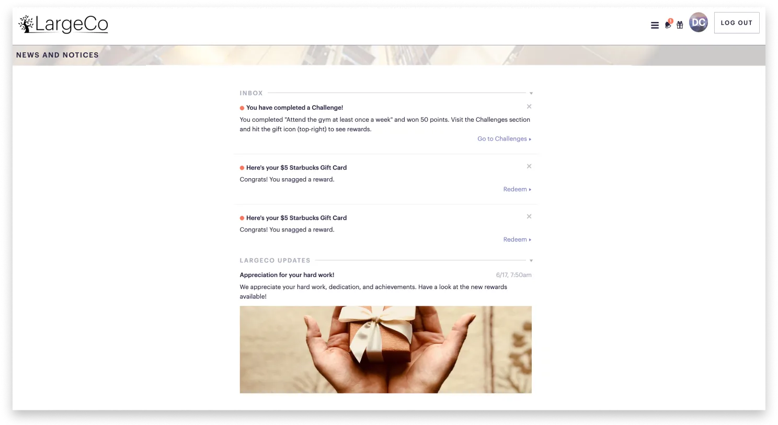
Task: Open notifications bell with red badge
Action: [x=668, y=24]
